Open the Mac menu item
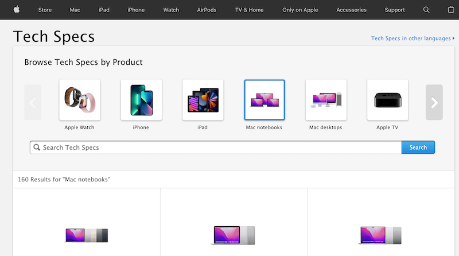The image size is (459, 256). coord(75,10)
